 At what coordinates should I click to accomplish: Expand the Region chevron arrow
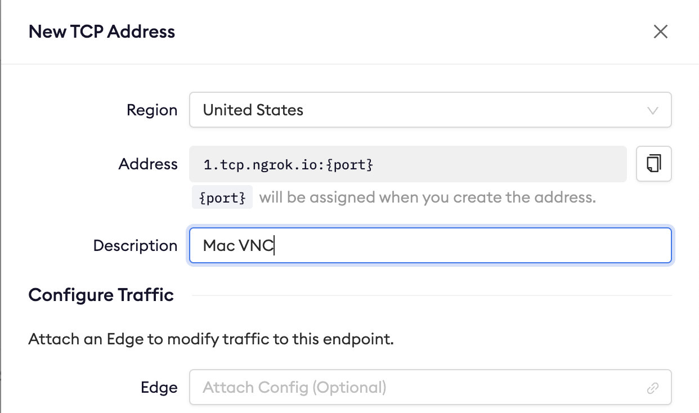coord(653,110)
